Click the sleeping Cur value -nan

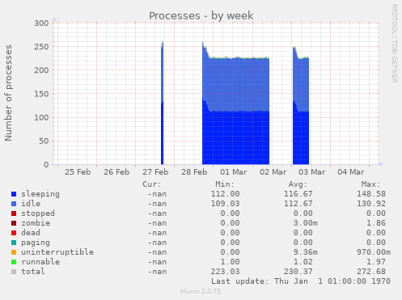157,194
